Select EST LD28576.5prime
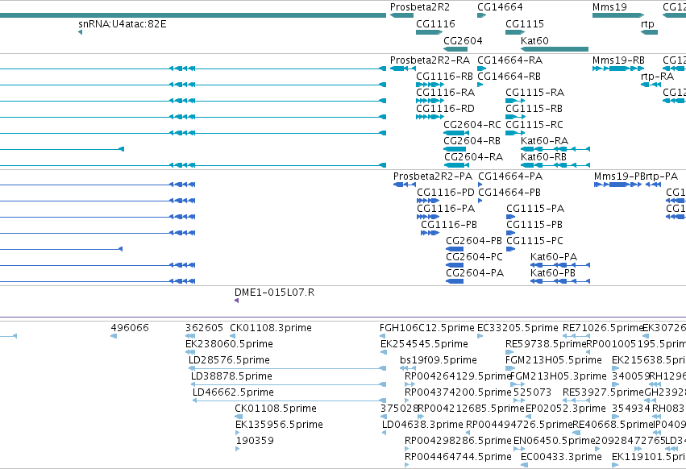686x469 pixels. (229, 360)
